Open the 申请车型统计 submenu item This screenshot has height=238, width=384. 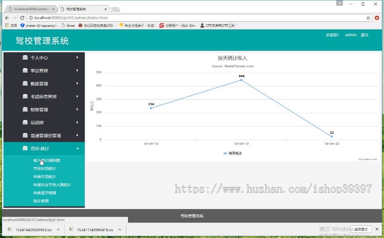pos(44,177)
